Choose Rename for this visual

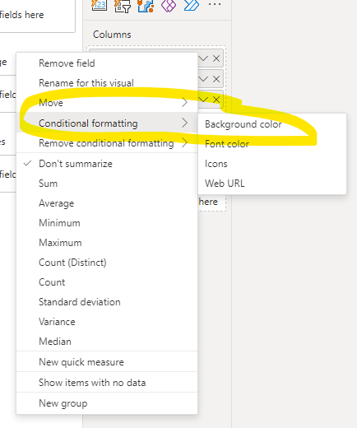tap(107, 83)
